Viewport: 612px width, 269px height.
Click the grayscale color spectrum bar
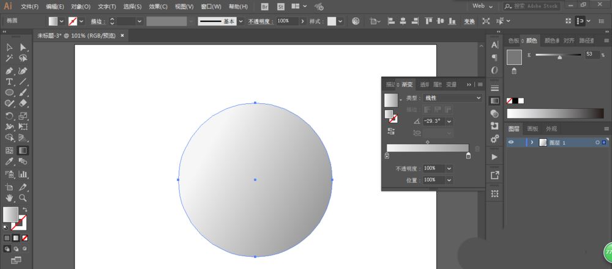tap(555, 114)
